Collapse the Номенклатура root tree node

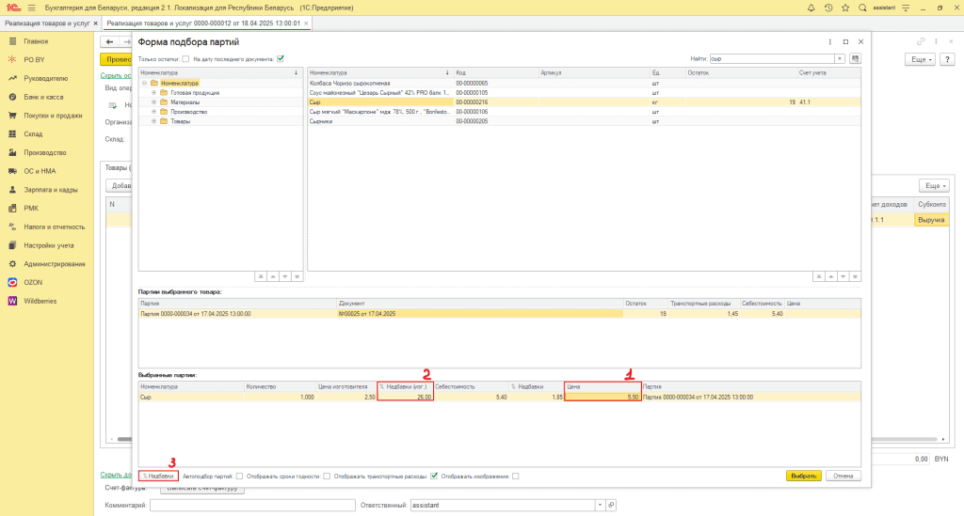coord(144,83)
